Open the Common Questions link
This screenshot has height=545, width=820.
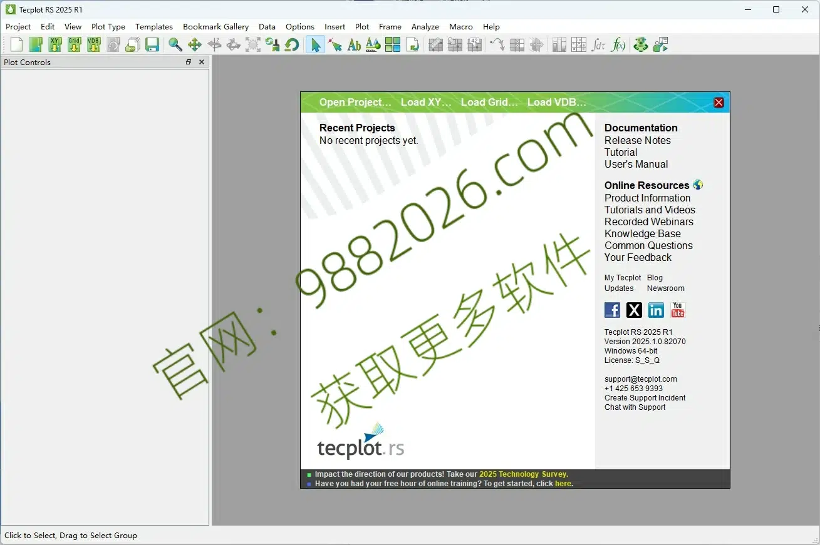coord(648,246)
